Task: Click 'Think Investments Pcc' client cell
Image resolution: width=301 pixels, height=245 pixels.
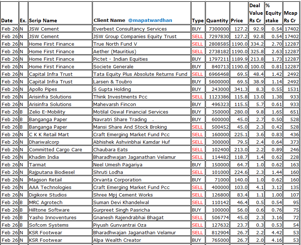Action: [142, 97]
